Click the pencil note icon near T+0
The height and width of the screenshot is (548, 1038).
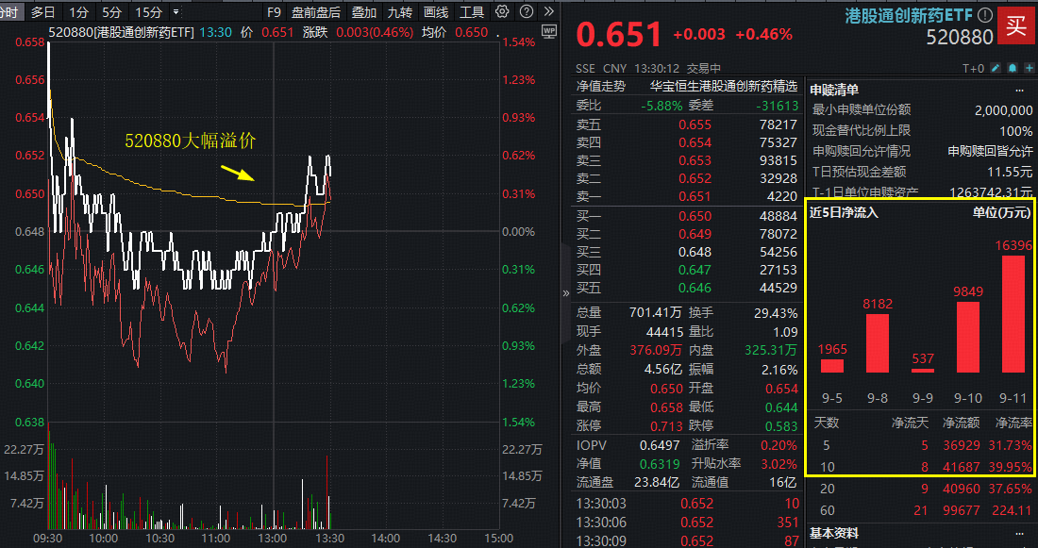[x=996, y=69]
